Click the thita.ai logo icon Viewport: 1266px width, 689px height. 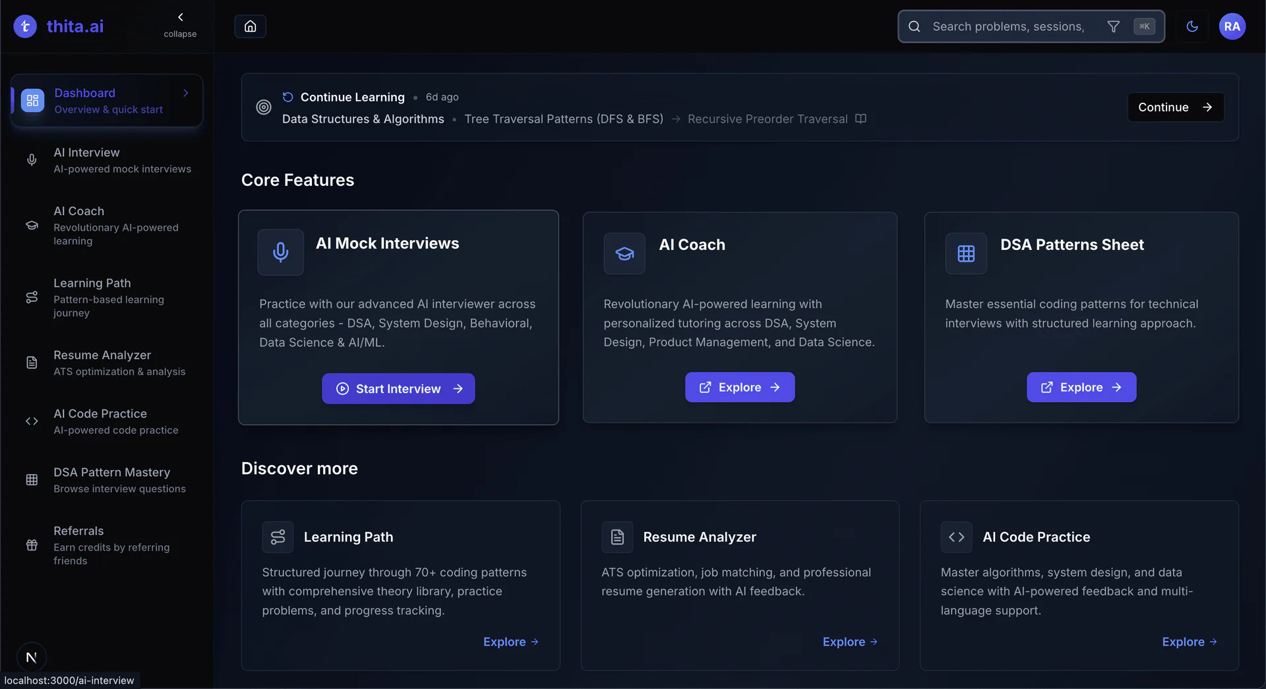[25, 26]
